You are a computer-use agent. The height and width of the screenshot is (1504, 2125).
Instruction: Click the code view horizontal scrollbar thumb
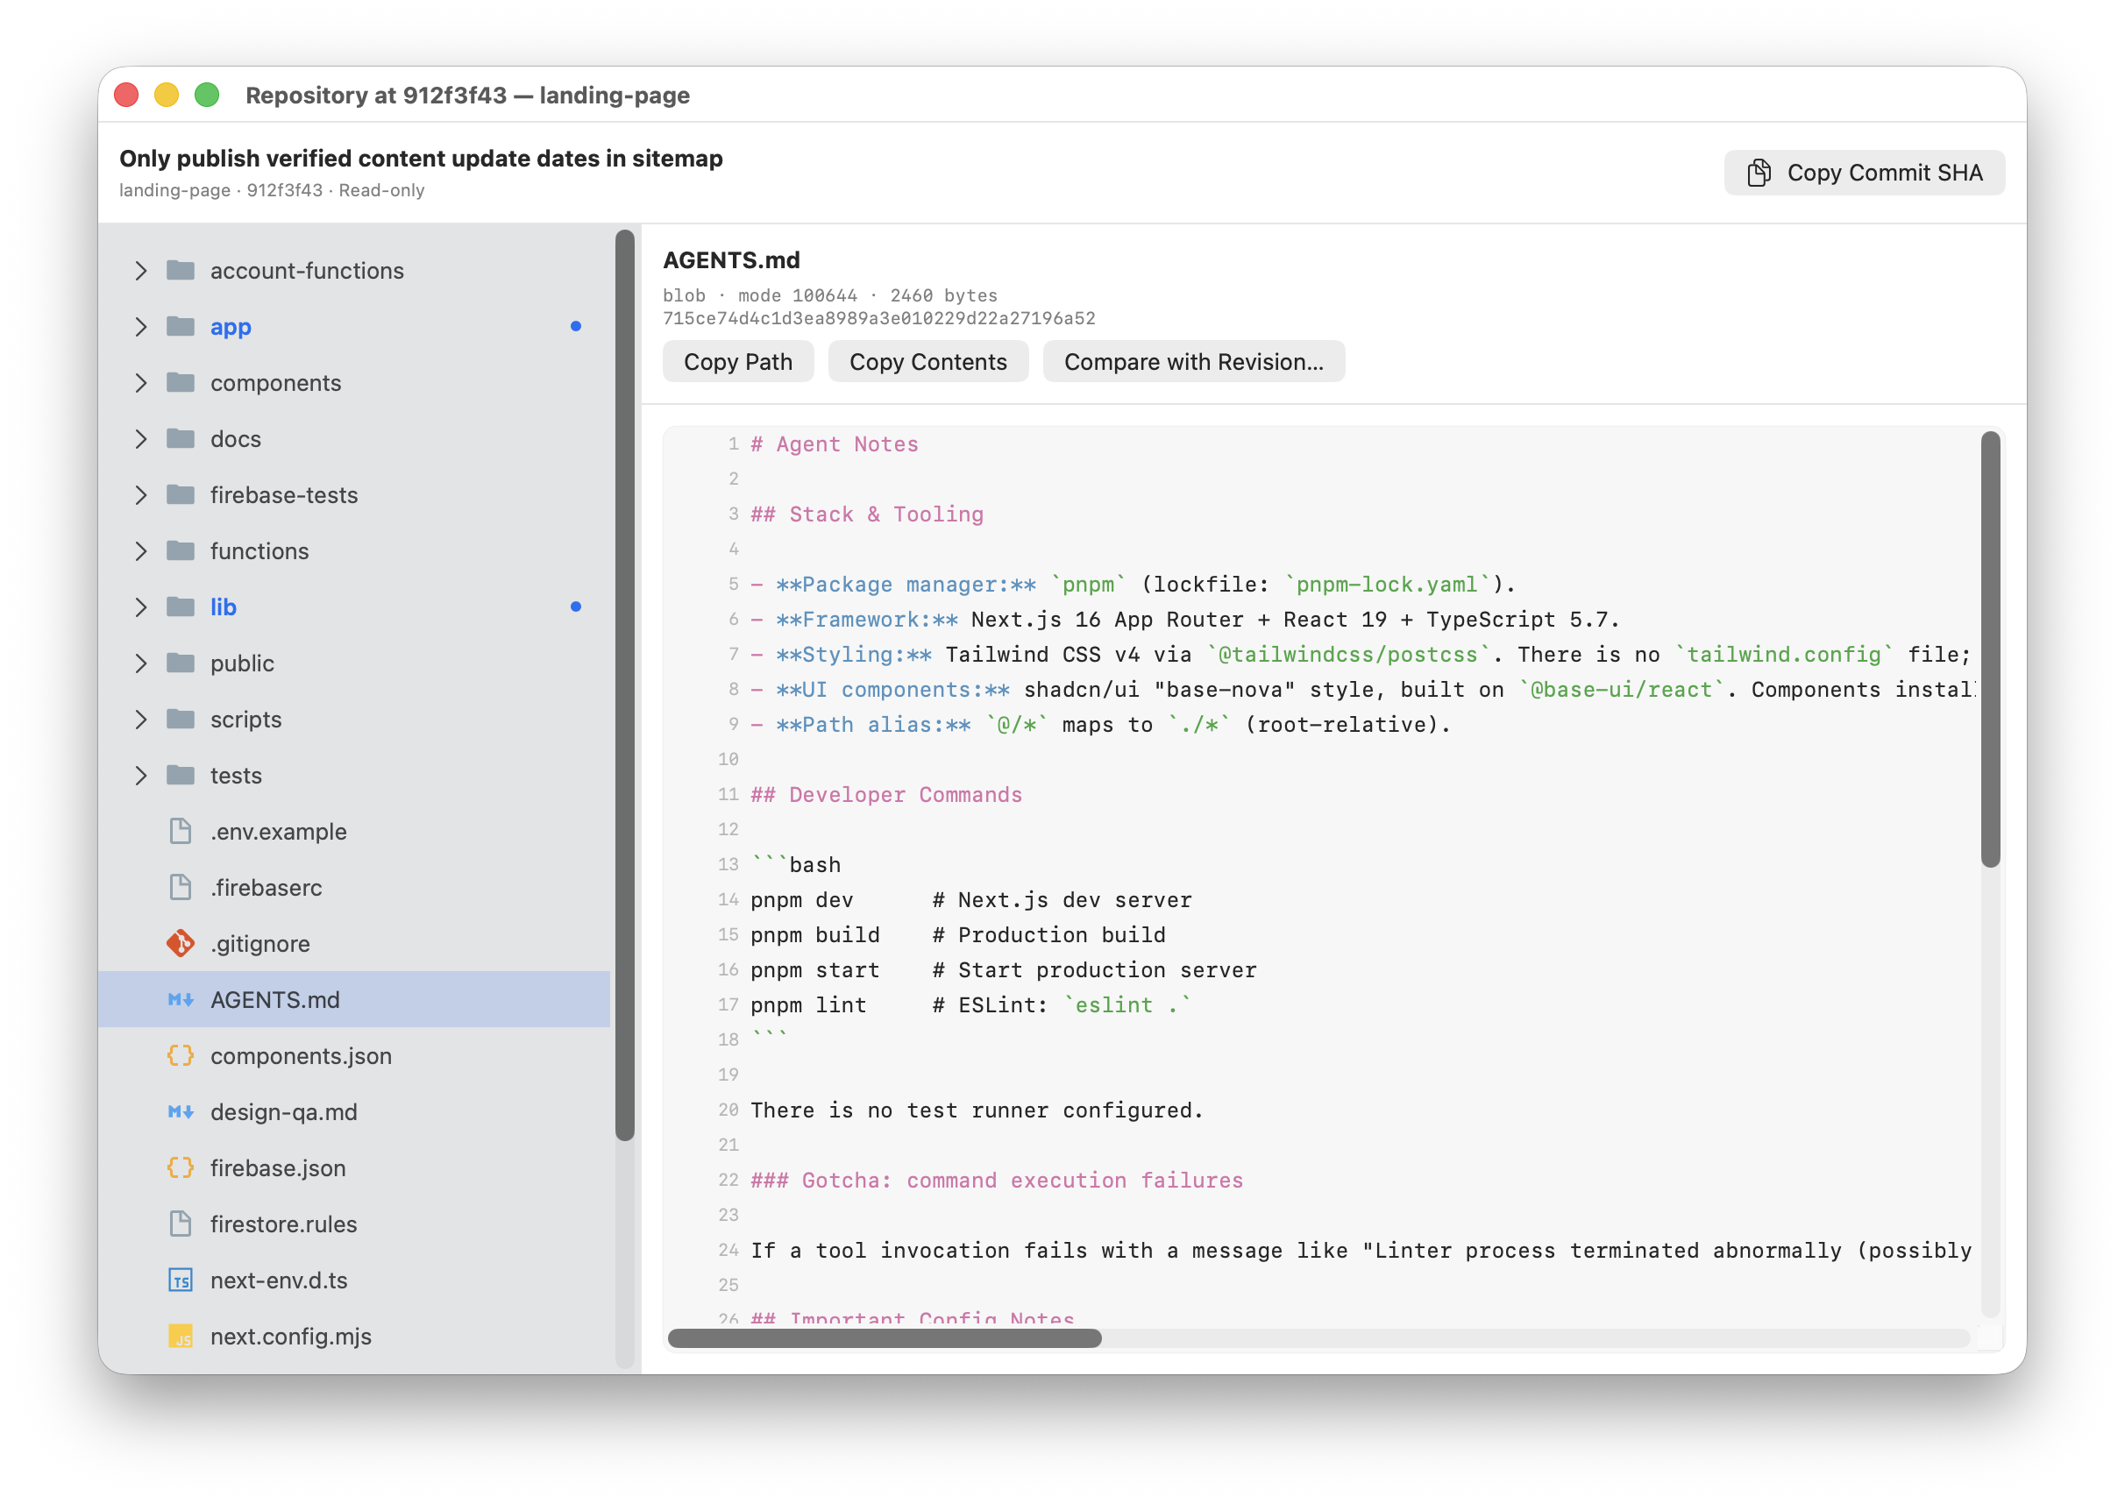(x=885, y=1337)
